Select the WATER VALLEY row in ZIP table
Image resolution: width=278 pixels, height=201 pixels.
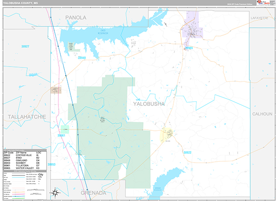pos(25,169)
